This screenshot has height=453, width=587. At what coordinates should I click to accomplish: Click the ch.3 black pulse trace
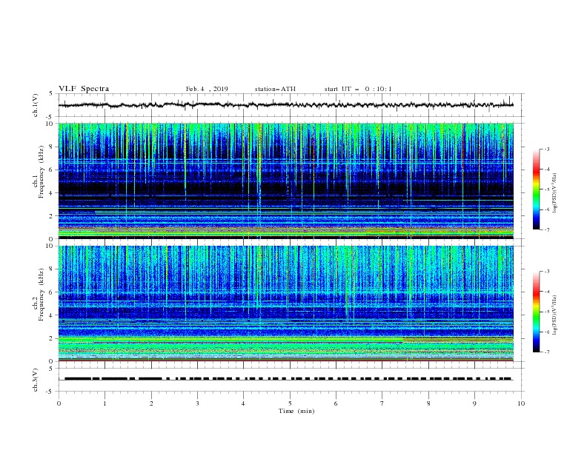(288, 379)
